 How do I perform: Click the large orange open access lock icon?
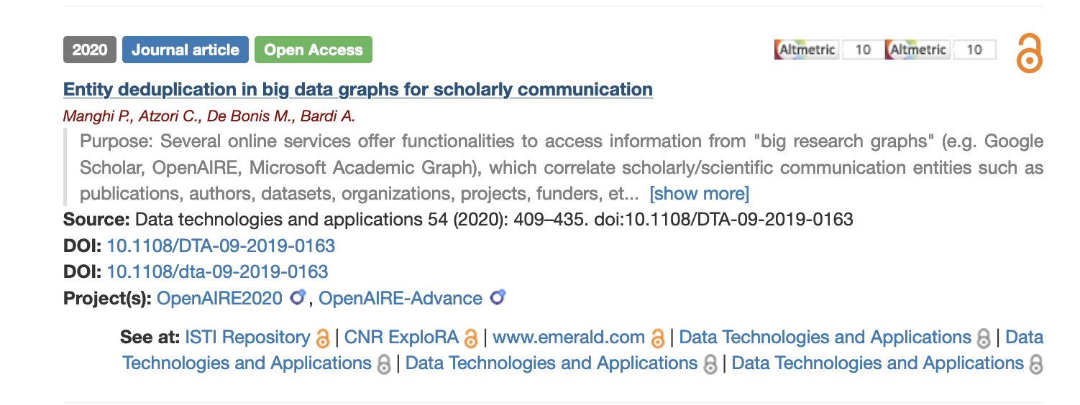1029,53
